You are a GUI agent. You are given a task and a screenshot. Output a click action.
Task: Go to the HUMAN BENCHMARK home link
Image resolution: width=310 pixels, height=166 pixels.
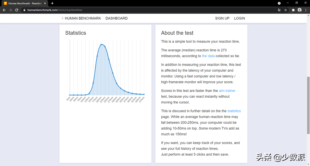[x=82, y=18]
